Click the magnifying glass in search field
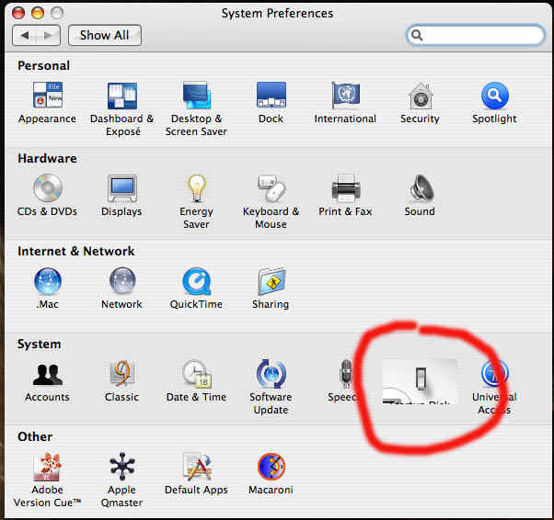The height and width of the screenshot is (520, 554). pos(417,35)
